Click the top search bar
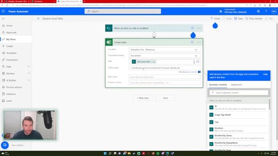The width and height of the screenshot is (278, 156). [x=122, y=11]
